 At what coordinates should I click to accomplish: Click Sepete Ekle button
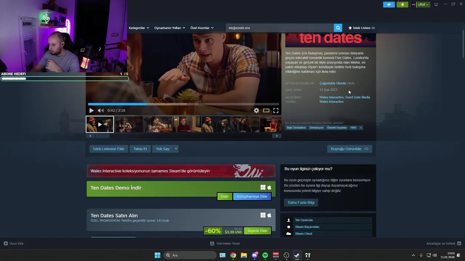click(257, 231)
